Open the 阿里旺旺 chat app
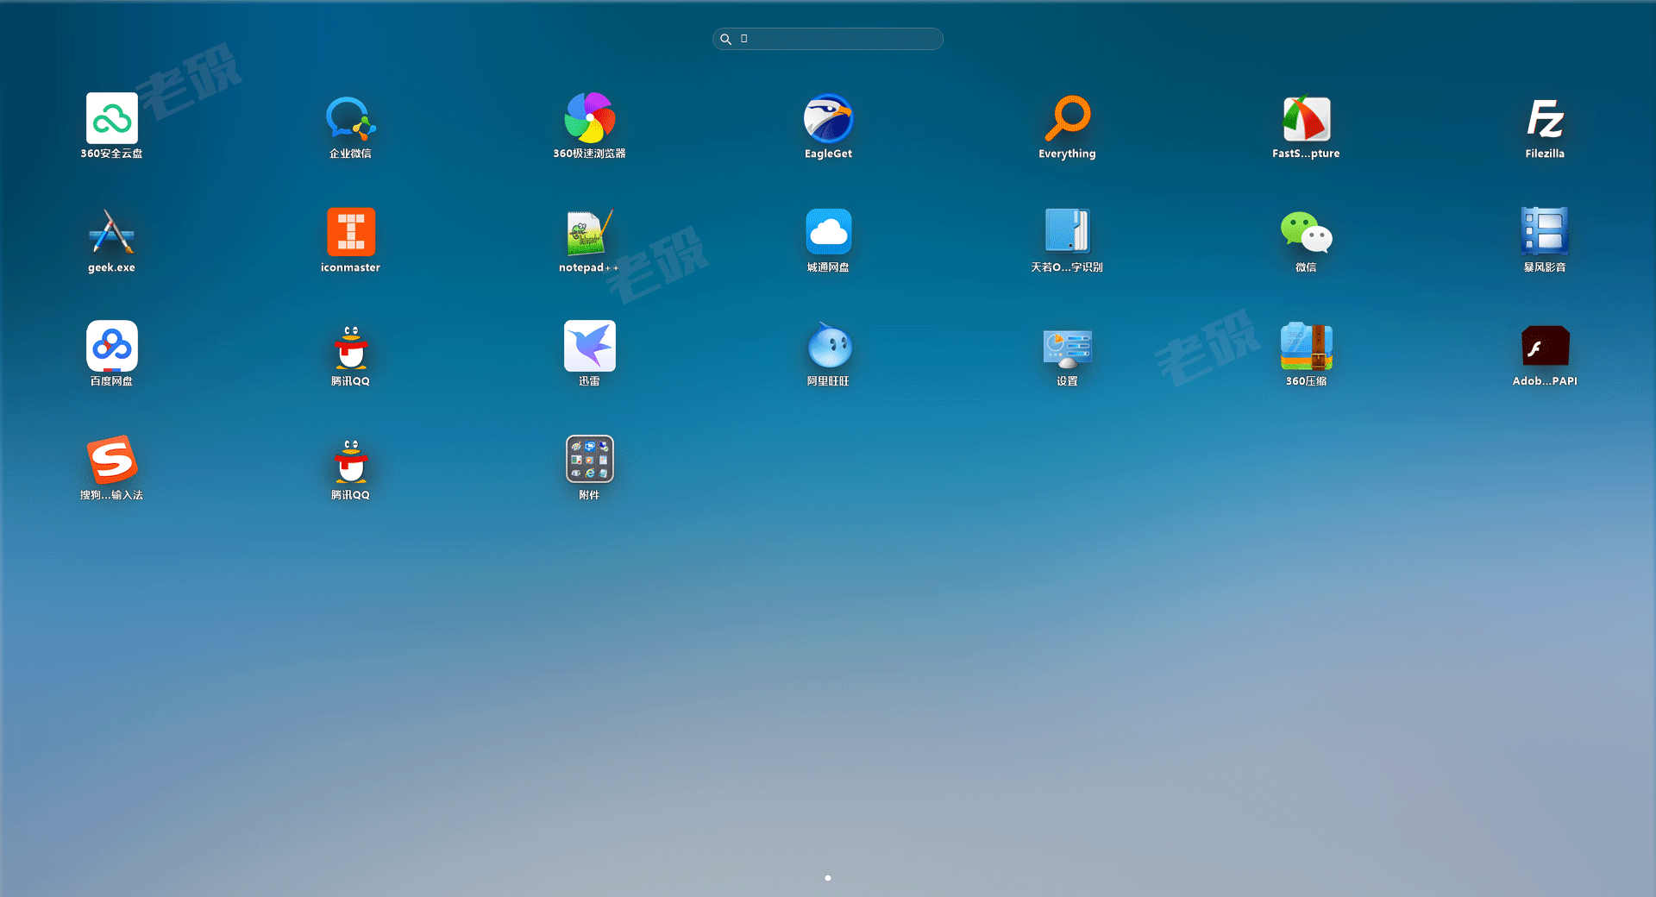1656x897 pixels. [x=828, y=346]
